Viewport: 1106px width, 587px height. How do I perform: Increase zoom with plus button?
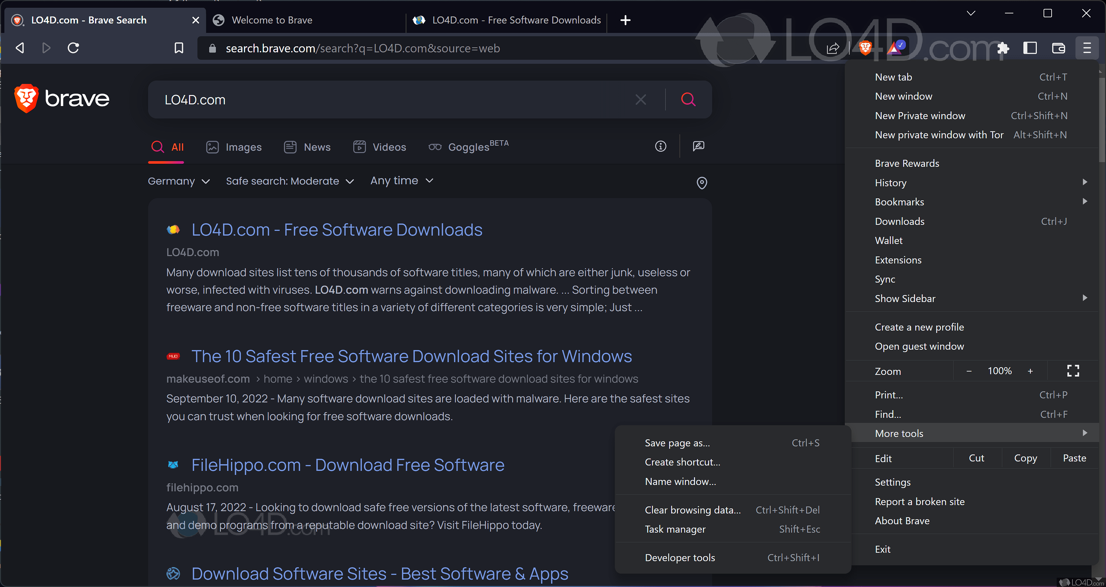(1030, 371)
